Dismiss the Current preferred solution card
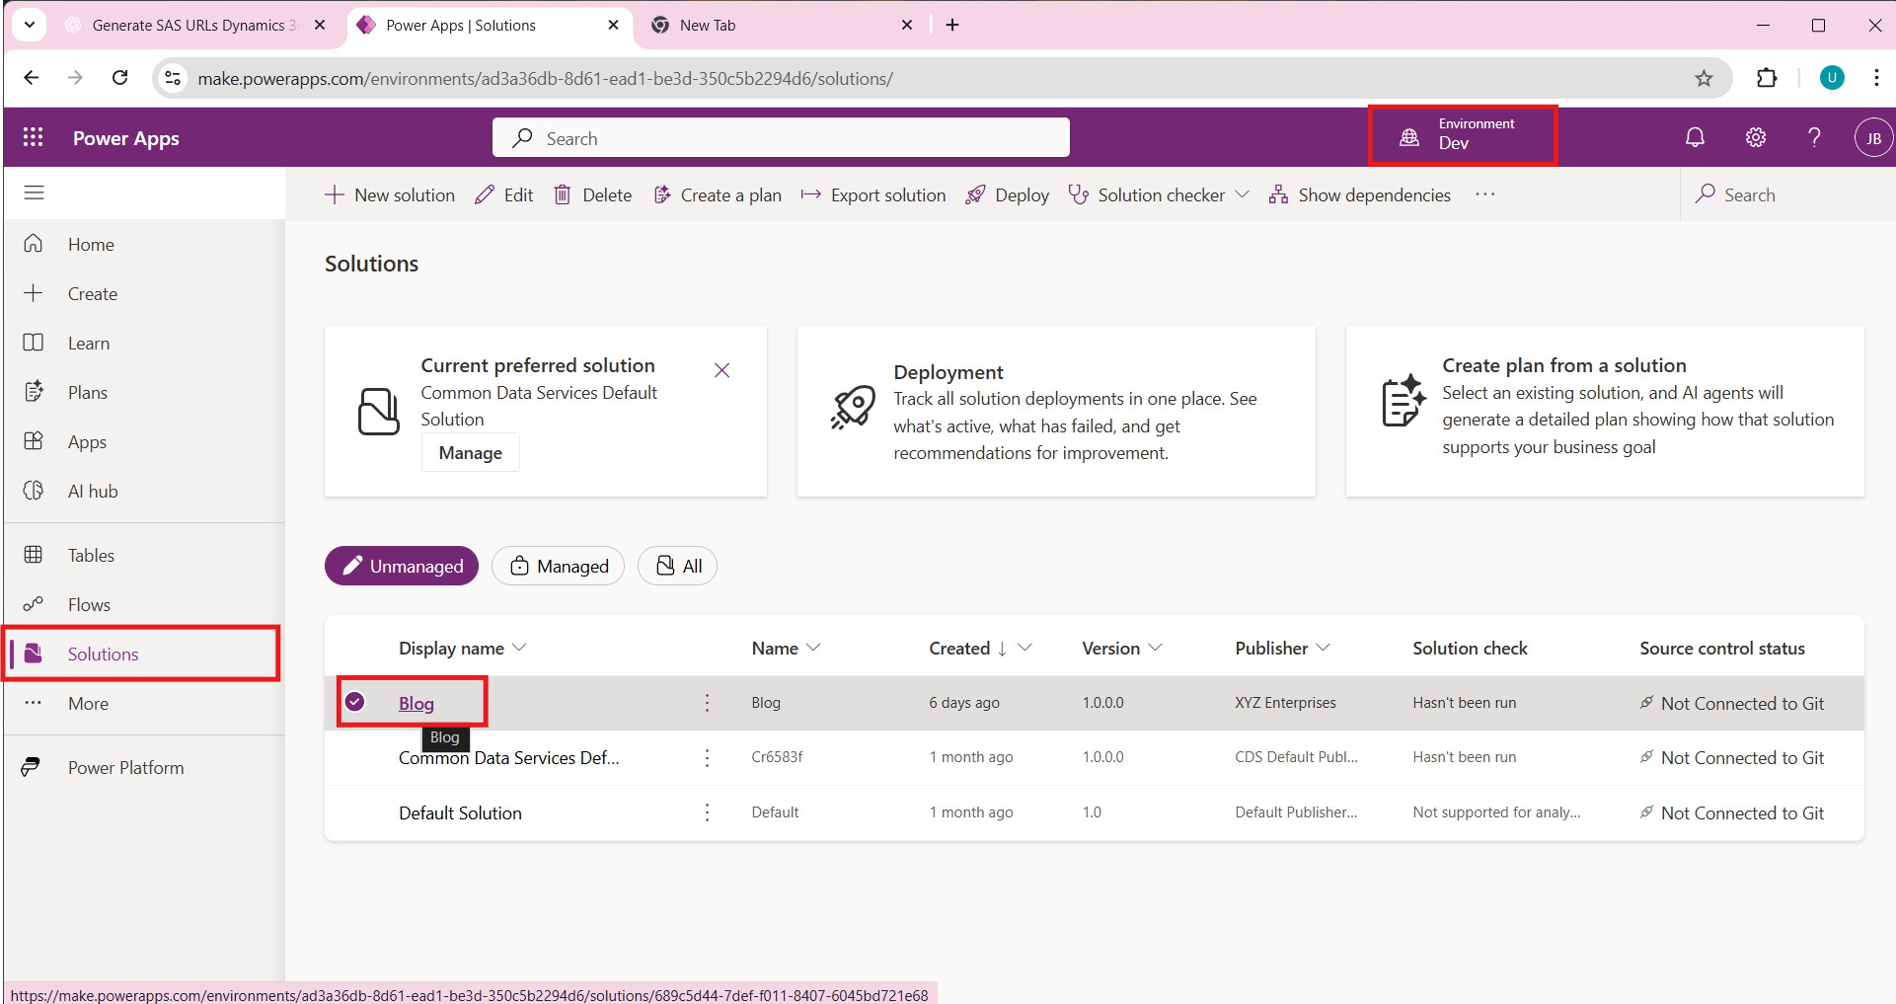 tap(721, 370)
